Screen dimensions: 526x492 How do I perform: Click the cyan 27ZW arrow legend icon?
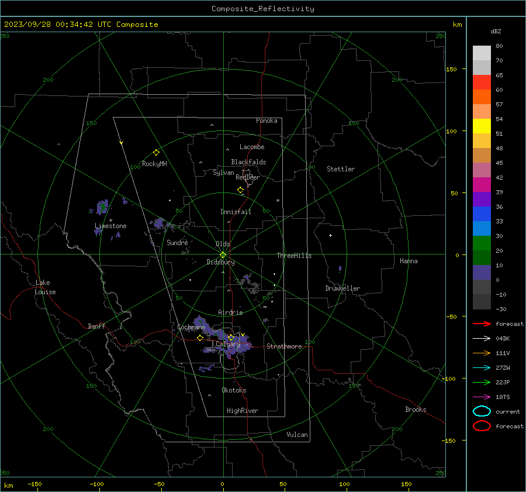482,368
